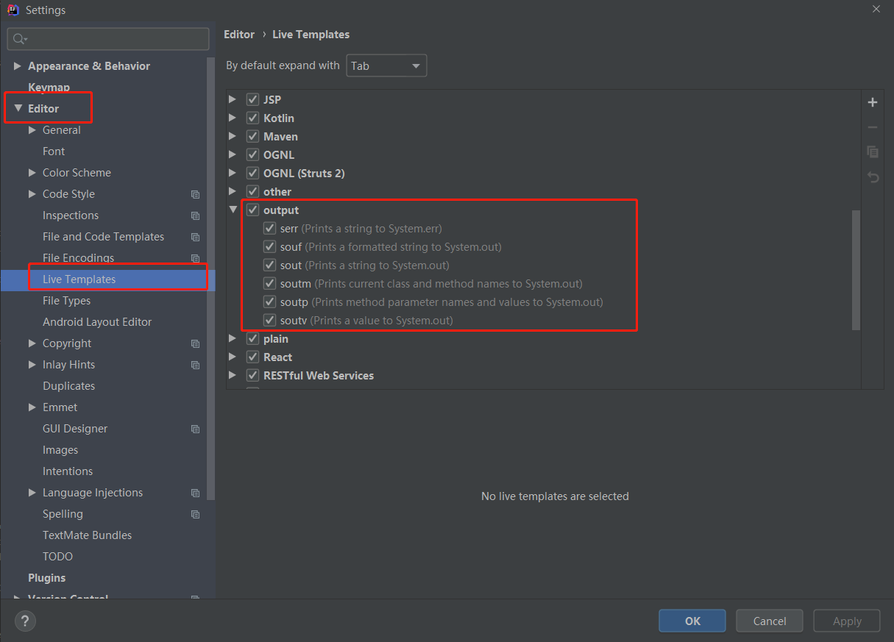Uncheck the output group checkbox
894x642 pixels.
point(252,210)
